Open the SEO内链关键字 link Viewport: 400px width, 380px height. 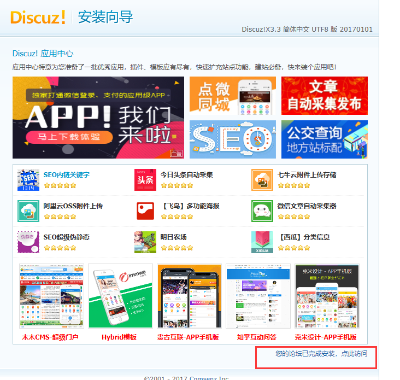tap(66, 175)
